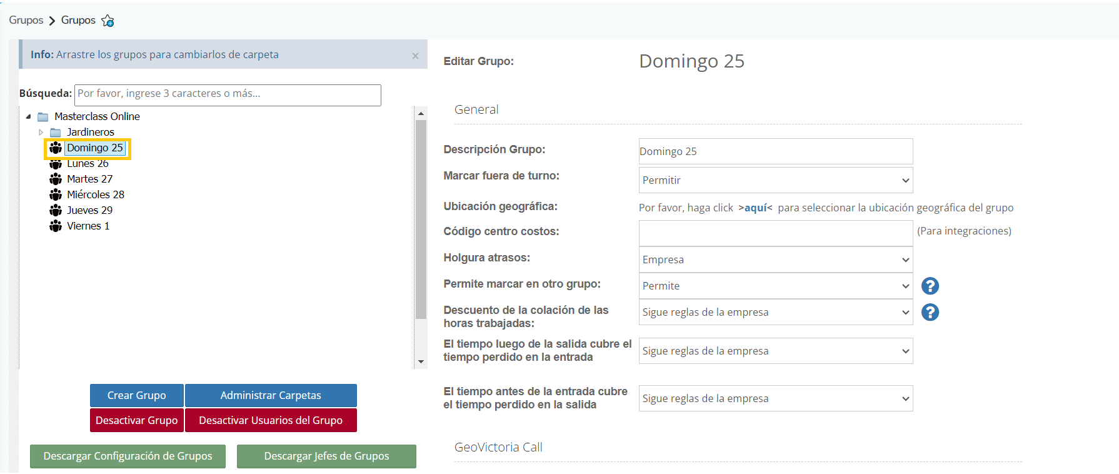Click the favorite star icon beside Grupos
Image resolution: width=1119 pixels, height=474 pixels.
point(108,21)
